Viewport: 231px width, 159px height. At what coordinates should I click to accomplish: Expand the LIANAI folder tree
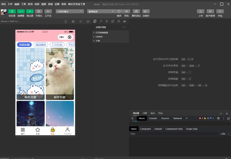(x=99, y=37)
